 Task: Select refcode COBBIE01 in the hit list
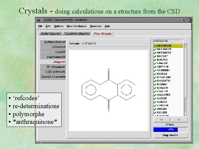point(163,70)
